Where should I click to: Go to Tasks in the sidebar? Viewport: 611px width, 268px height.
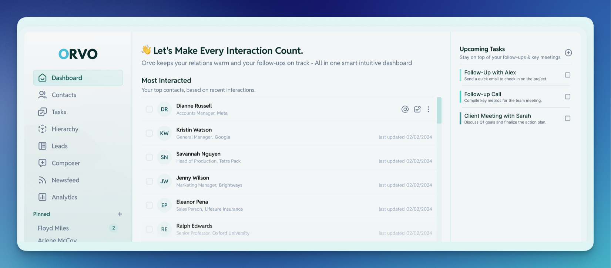click(59, 112)
